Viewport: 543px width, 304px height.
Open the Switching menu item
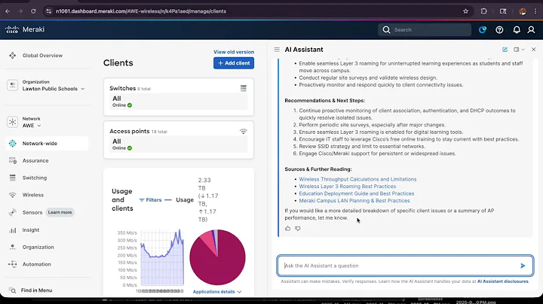coord(34,178)
